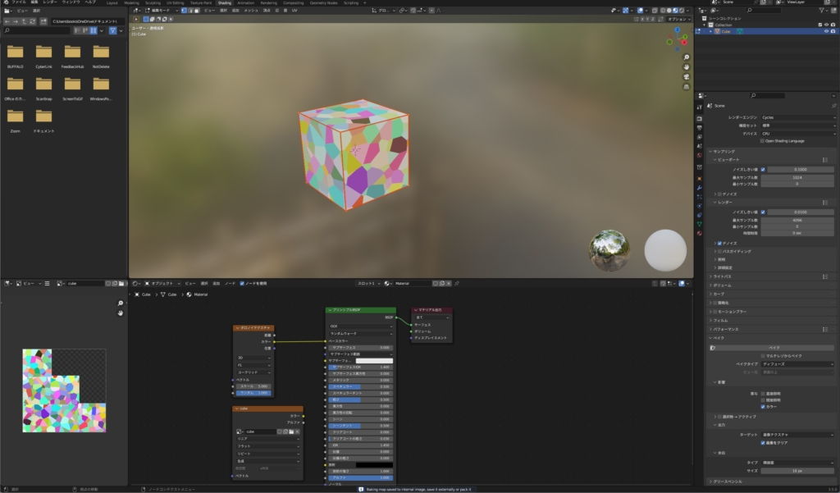Open the ターゲット dropdown in bake output
This screenshot has width=840, height=493.
798,435
